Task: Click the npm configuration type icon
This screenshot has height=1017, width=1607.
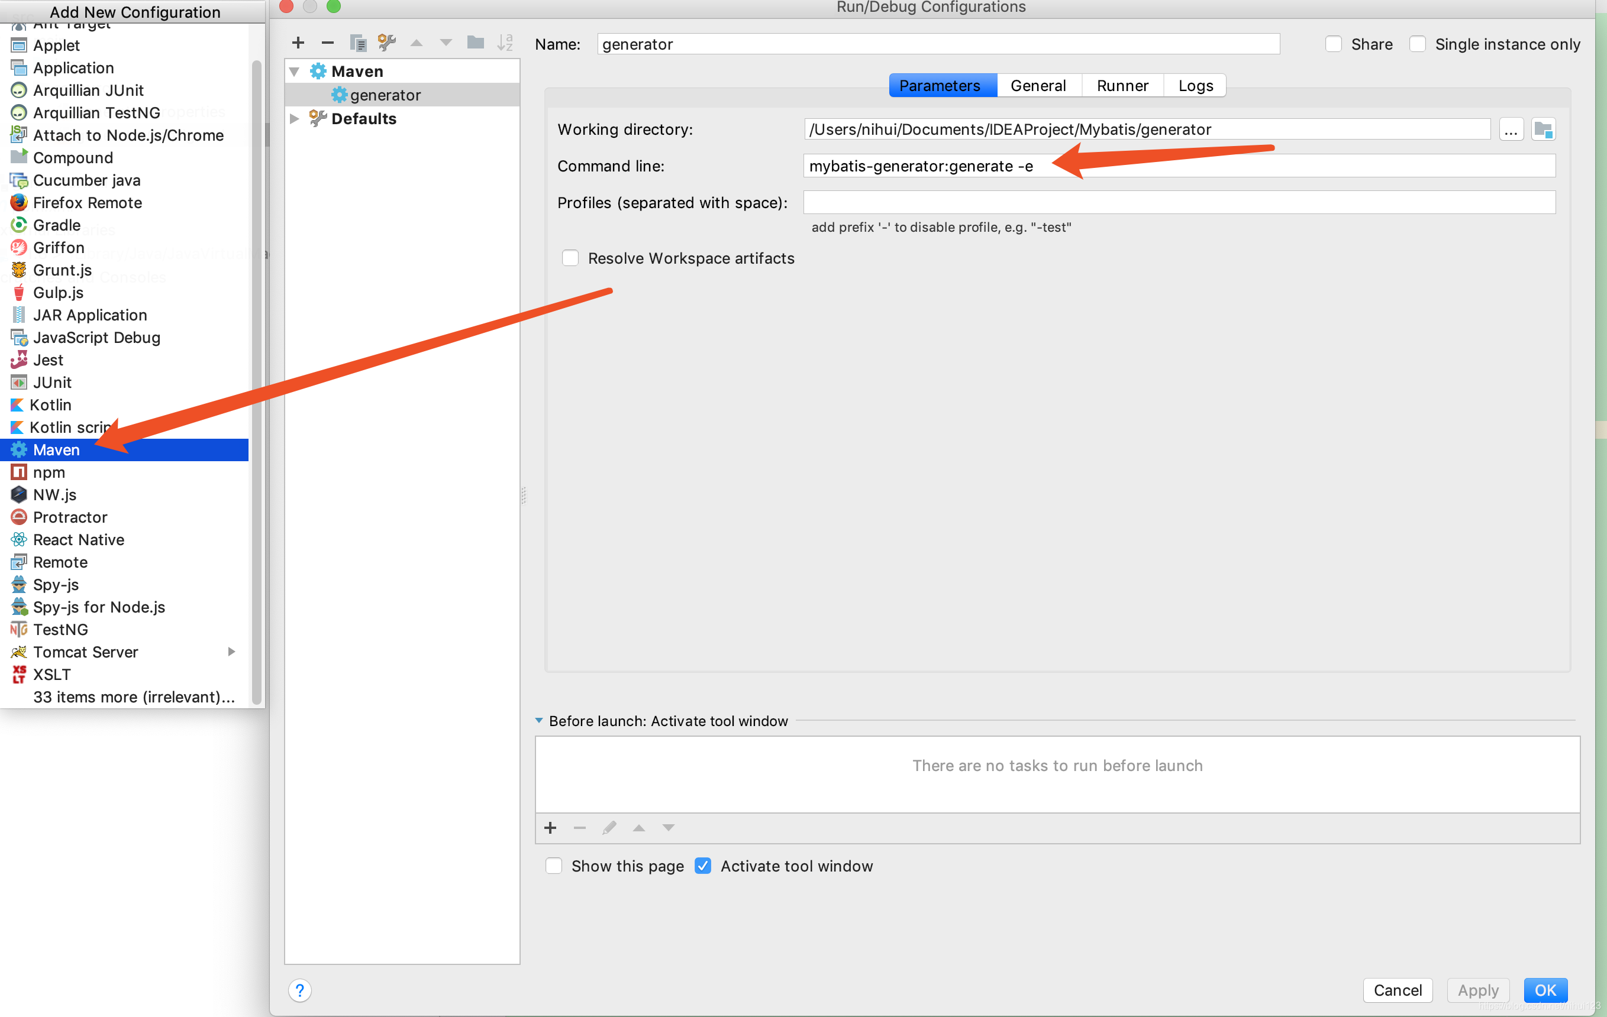Action: [18, 472]
